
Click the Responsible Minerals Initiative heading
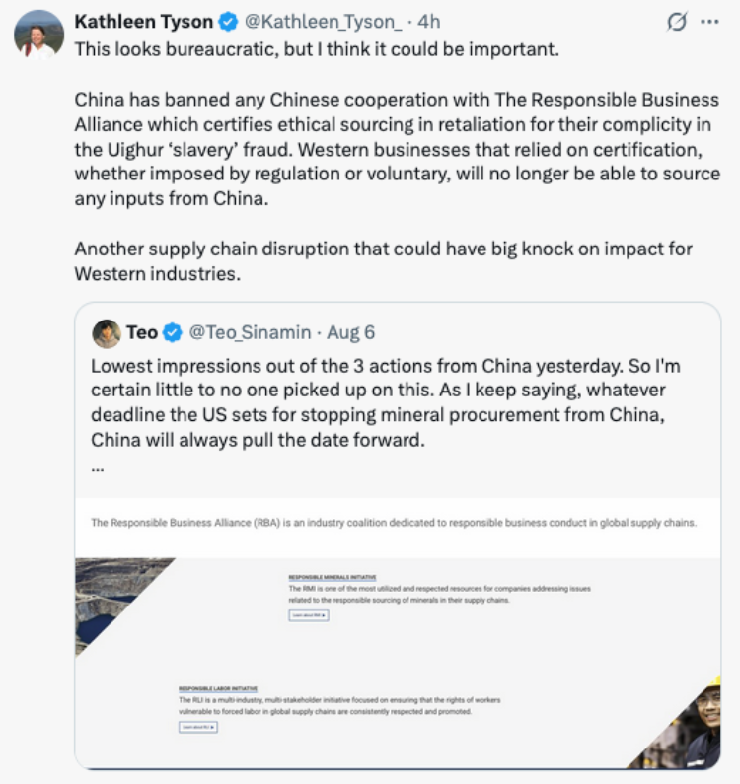tap(333, 577)
